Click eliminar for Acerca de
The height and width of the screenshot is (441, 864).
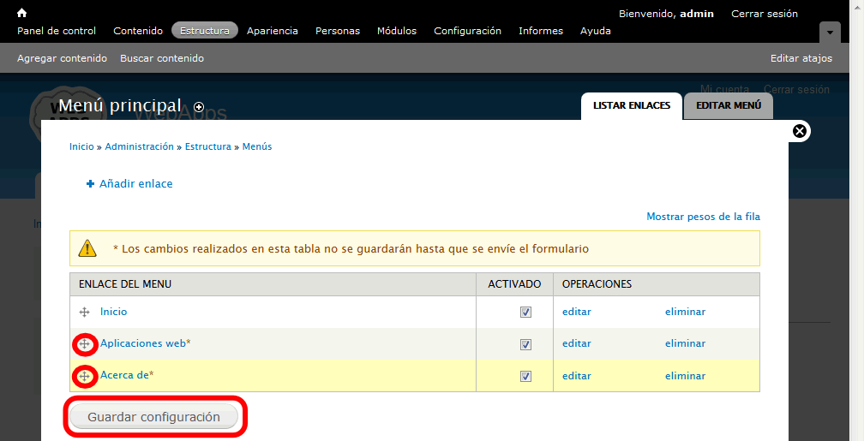pyautogui.click(x=685, y=375)
